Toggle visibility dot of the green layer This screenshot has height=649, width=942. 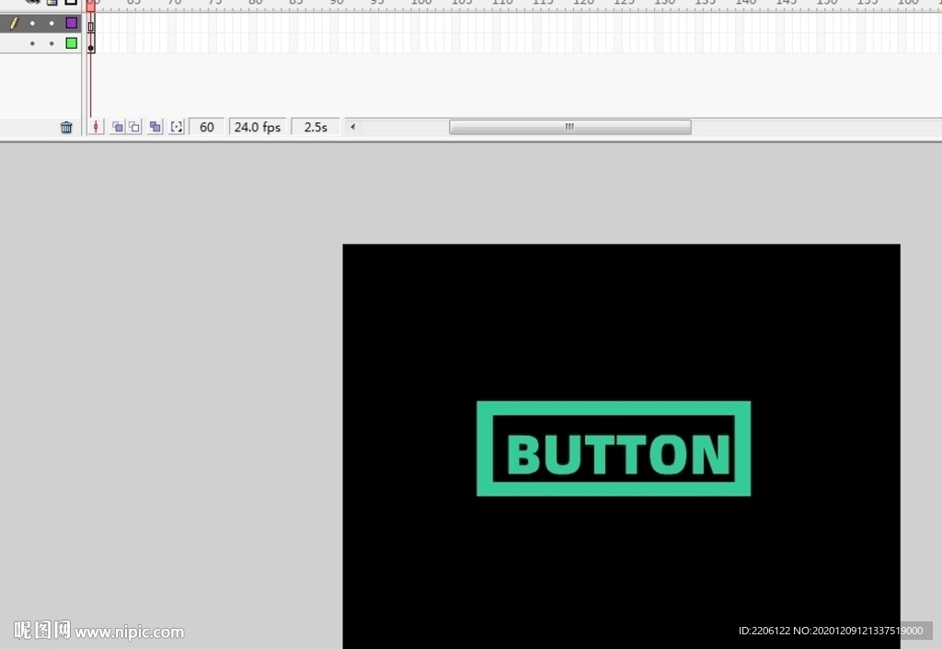tap(32, 43)
